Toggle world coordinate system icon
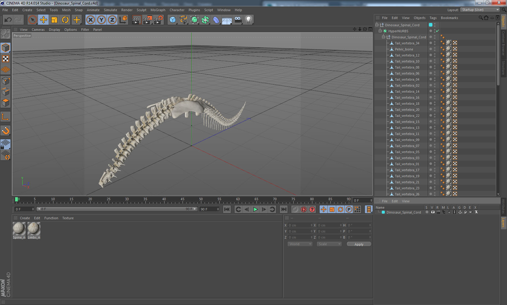The width and height of the screenshot is (507, 305). coord(123,20)
